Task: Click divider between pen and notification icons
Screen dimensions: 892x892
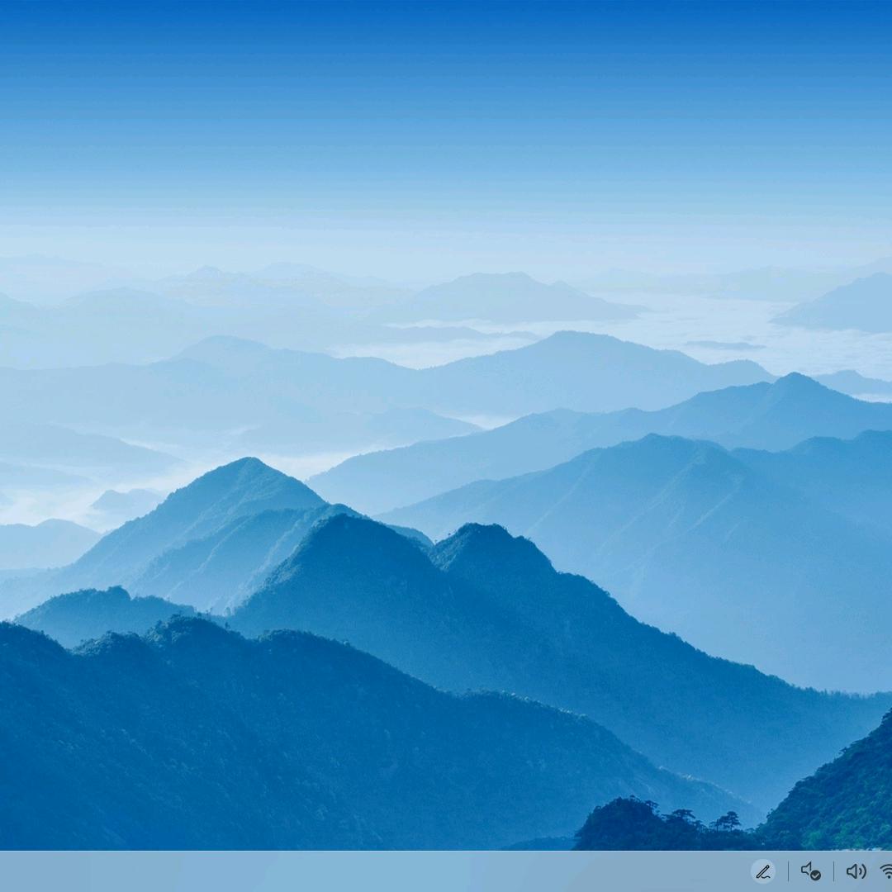Action: [788, 871]
